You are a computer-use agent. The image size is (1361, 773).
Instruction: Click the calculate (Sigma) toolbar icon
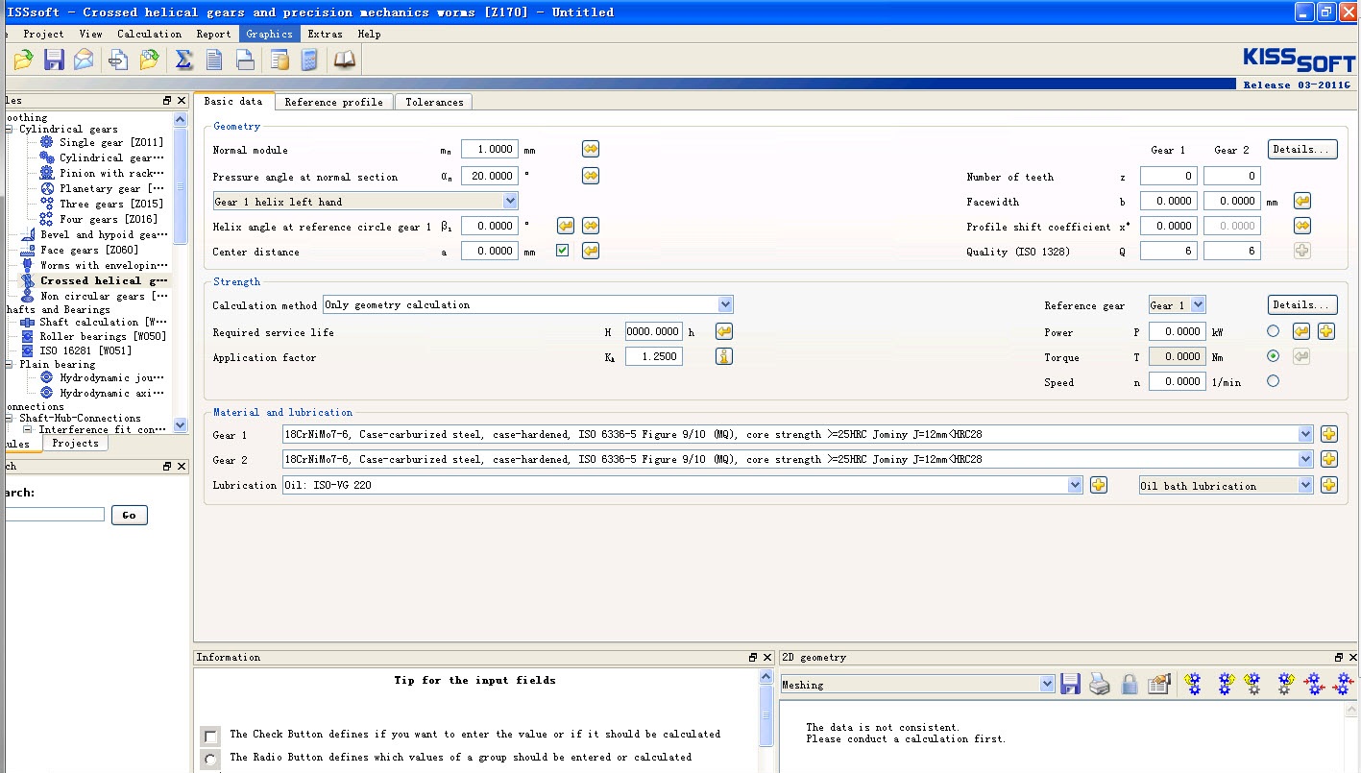pos(183,60)
